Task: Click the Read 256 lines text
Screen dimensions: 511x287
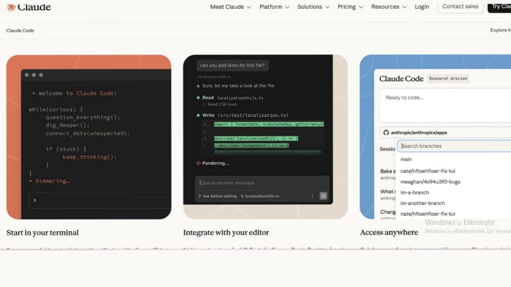Action: tap(222, 104)
